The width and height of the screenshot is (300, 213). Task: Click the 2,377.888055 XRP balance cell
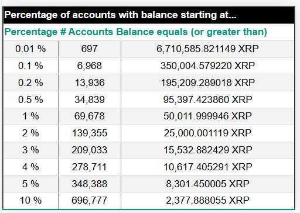click(208, 201)
